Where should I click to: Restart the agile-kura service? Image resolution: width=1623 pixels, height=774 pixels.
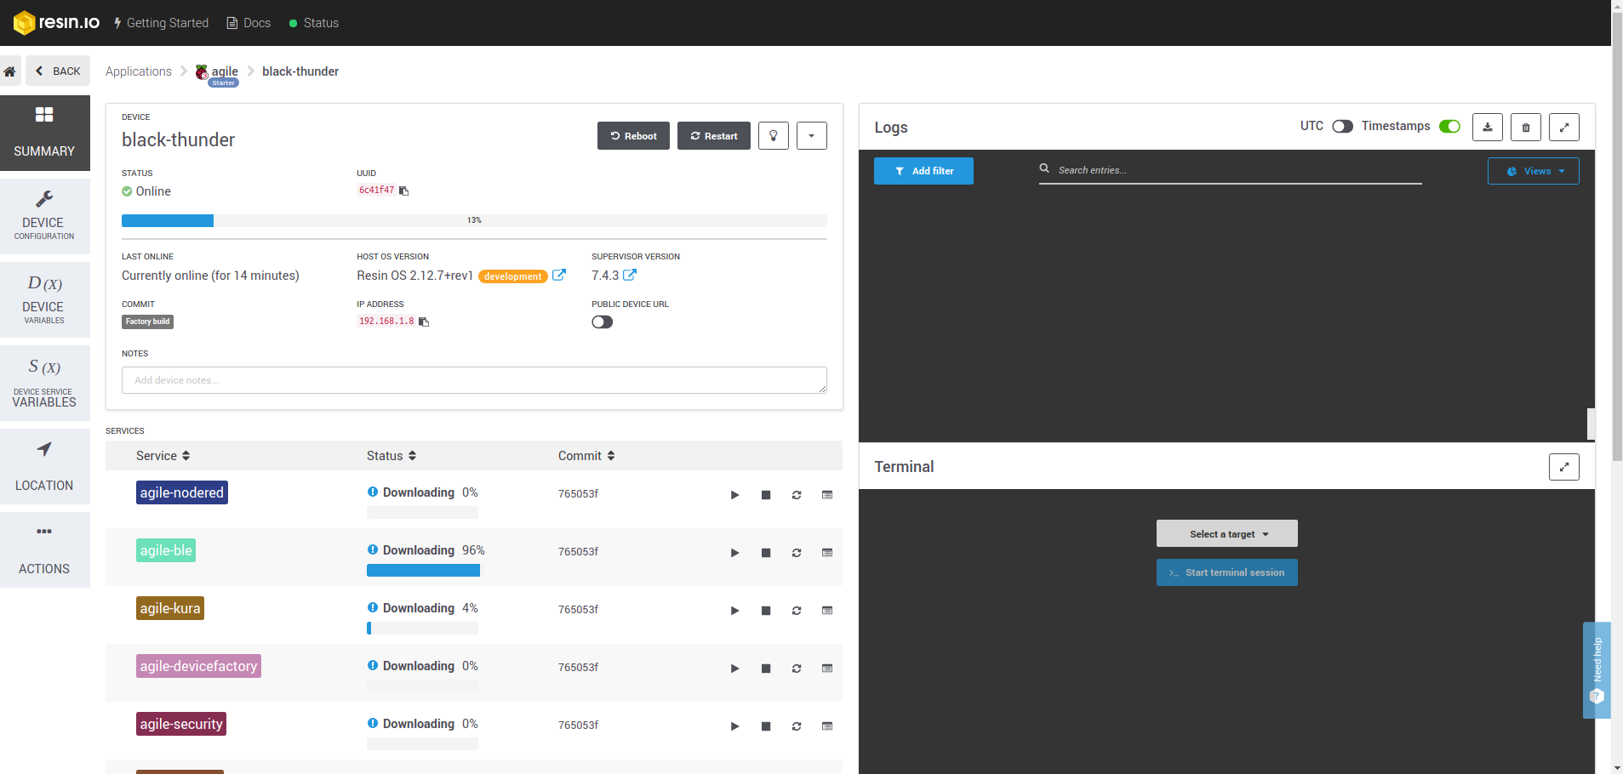[x=797, y=611]
